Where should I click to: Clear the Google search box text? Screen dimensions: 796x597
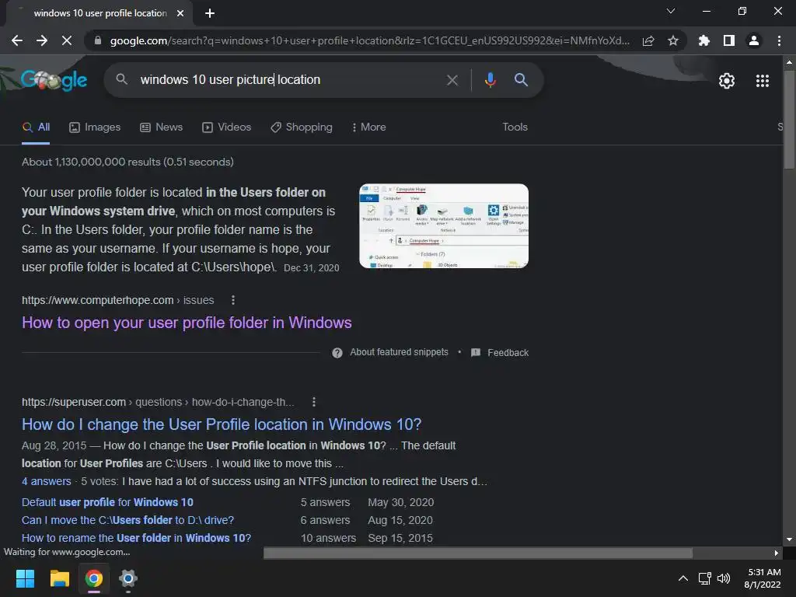point(452,80)
